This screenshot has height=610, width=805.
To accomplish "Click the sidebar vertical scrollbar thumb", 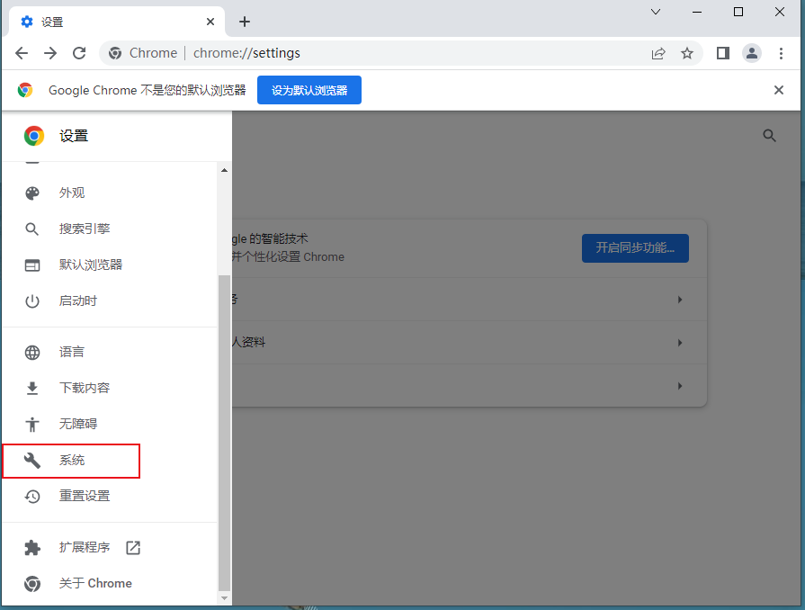I will [x=224, y=434].
